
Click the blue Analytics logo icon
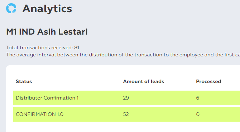(11, 8)
